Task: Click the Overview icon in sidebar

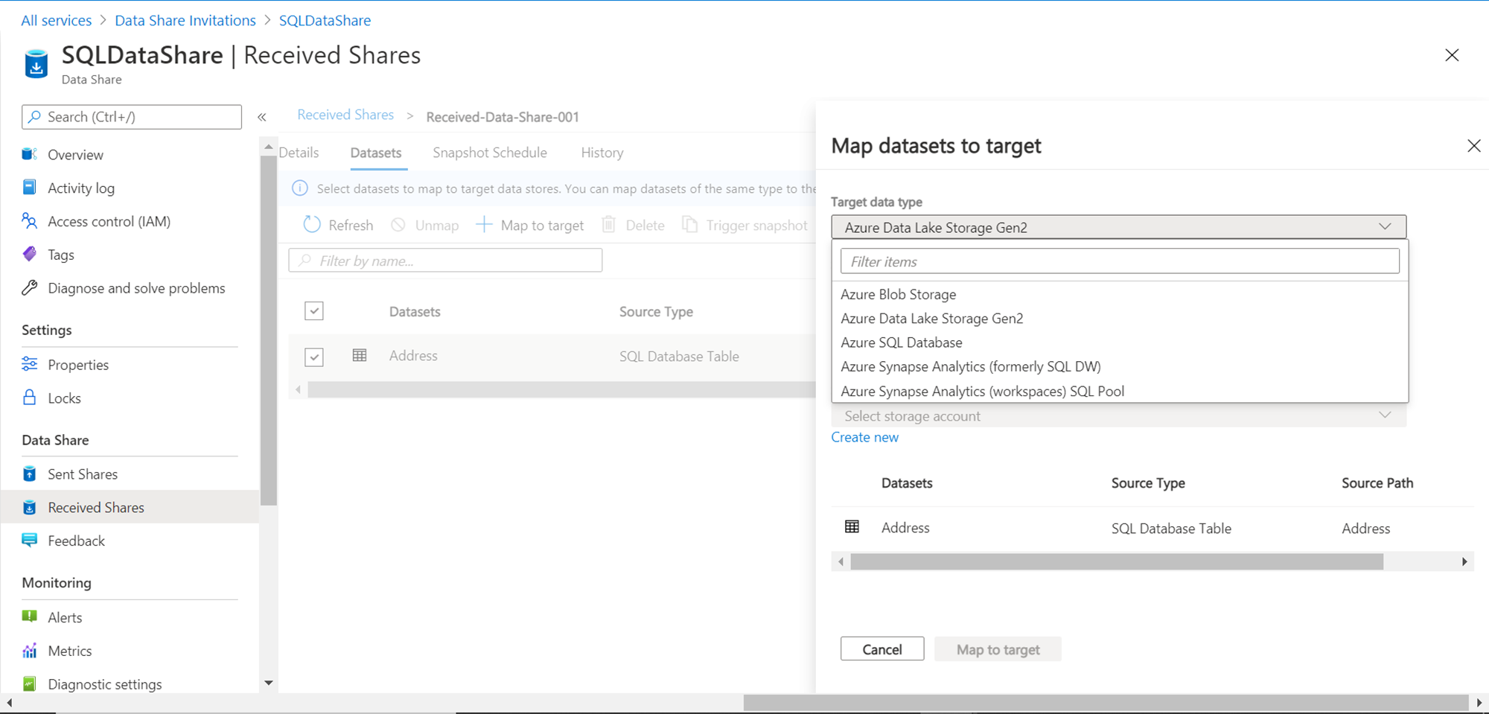Action: [x=30, y=154]
